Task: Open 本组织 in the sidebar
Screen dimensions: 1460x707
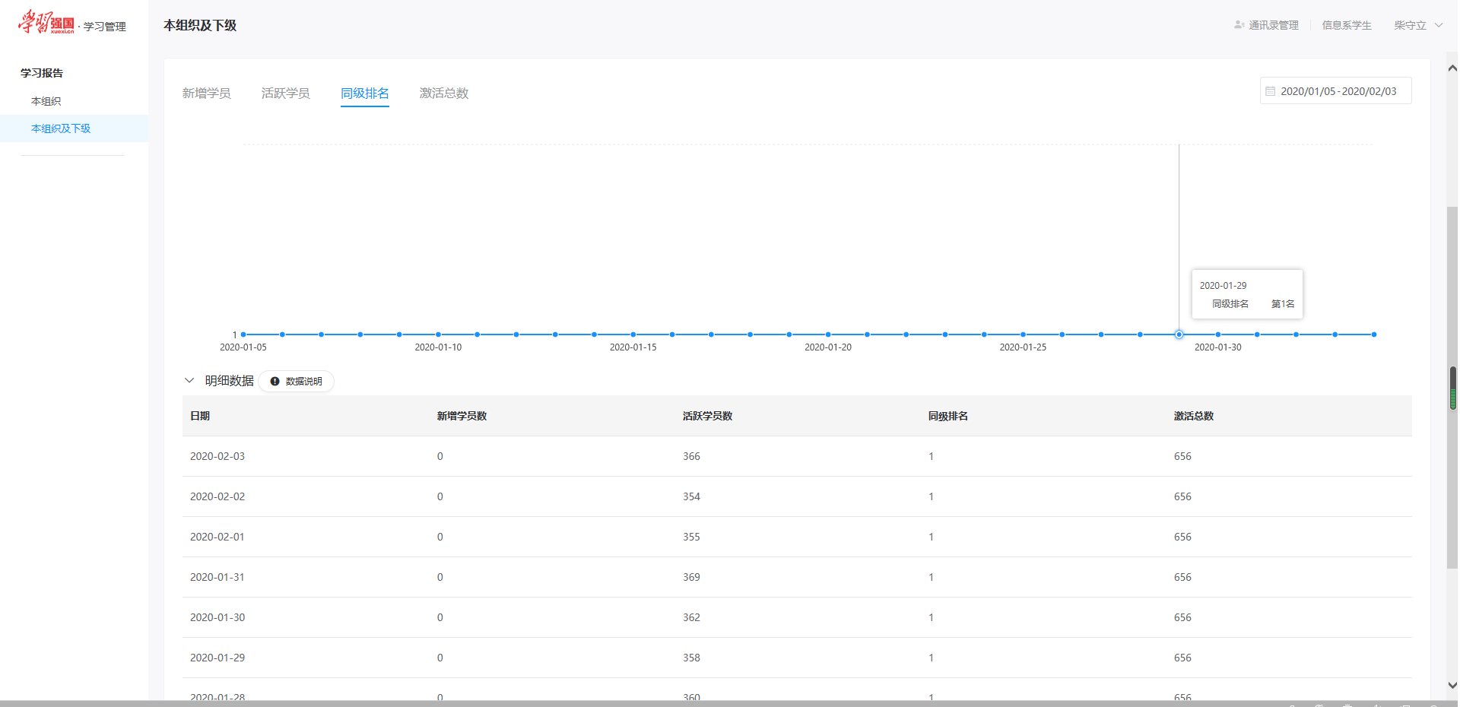Action: tap(46, 101)
